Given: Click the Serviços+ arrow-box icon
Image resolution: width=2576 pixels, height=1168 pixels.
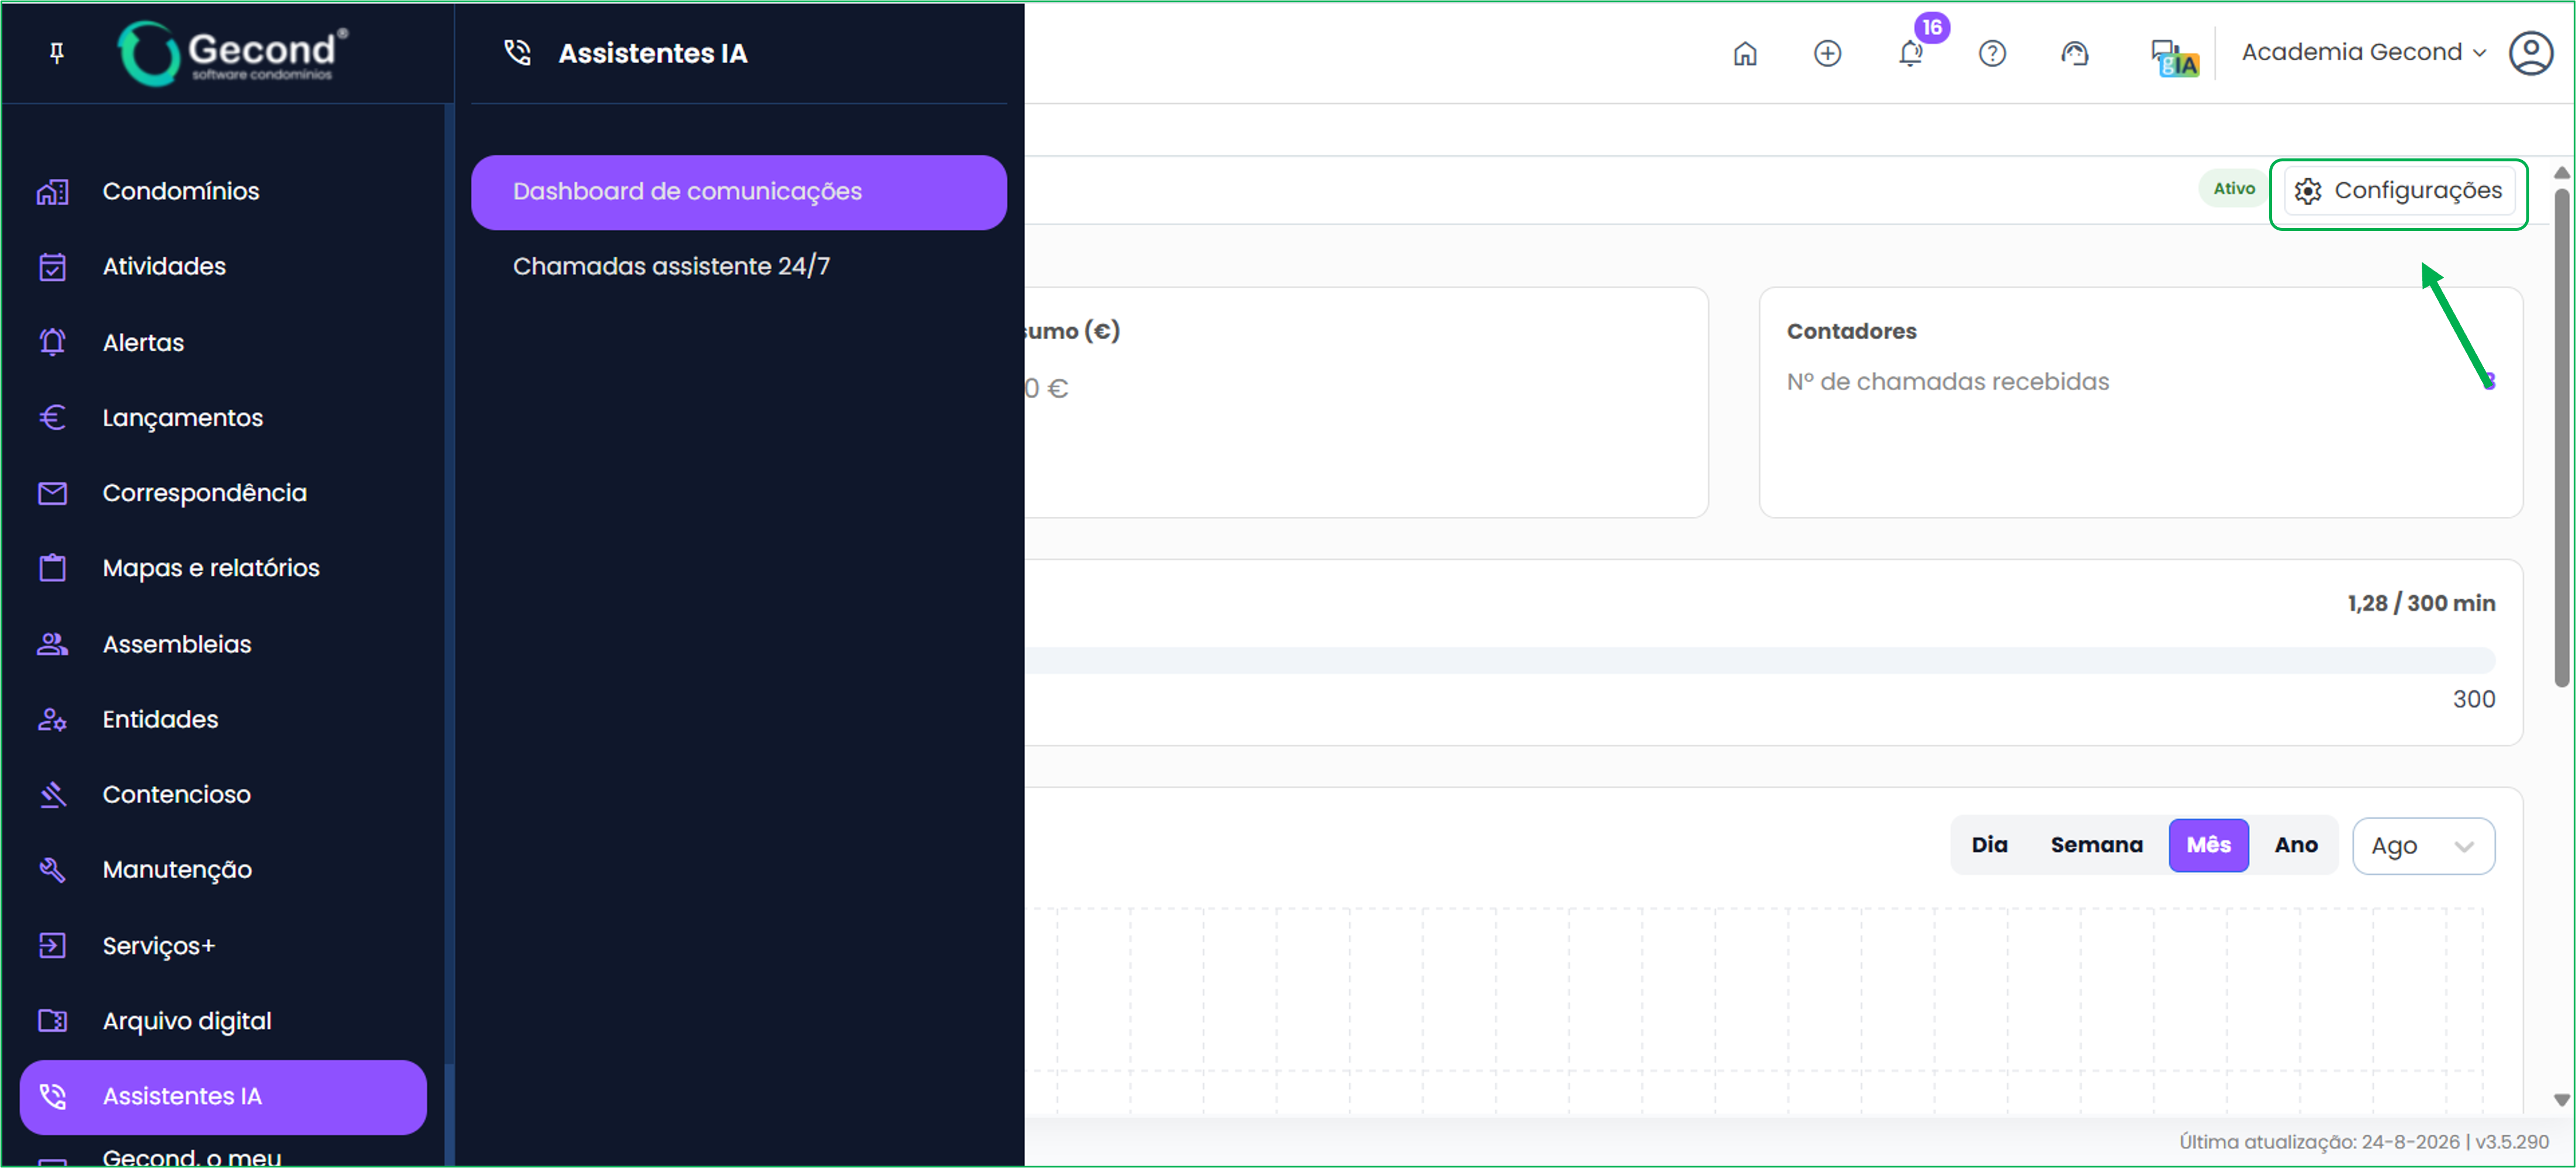Looking at the screenshot, I should click(52, 945).
